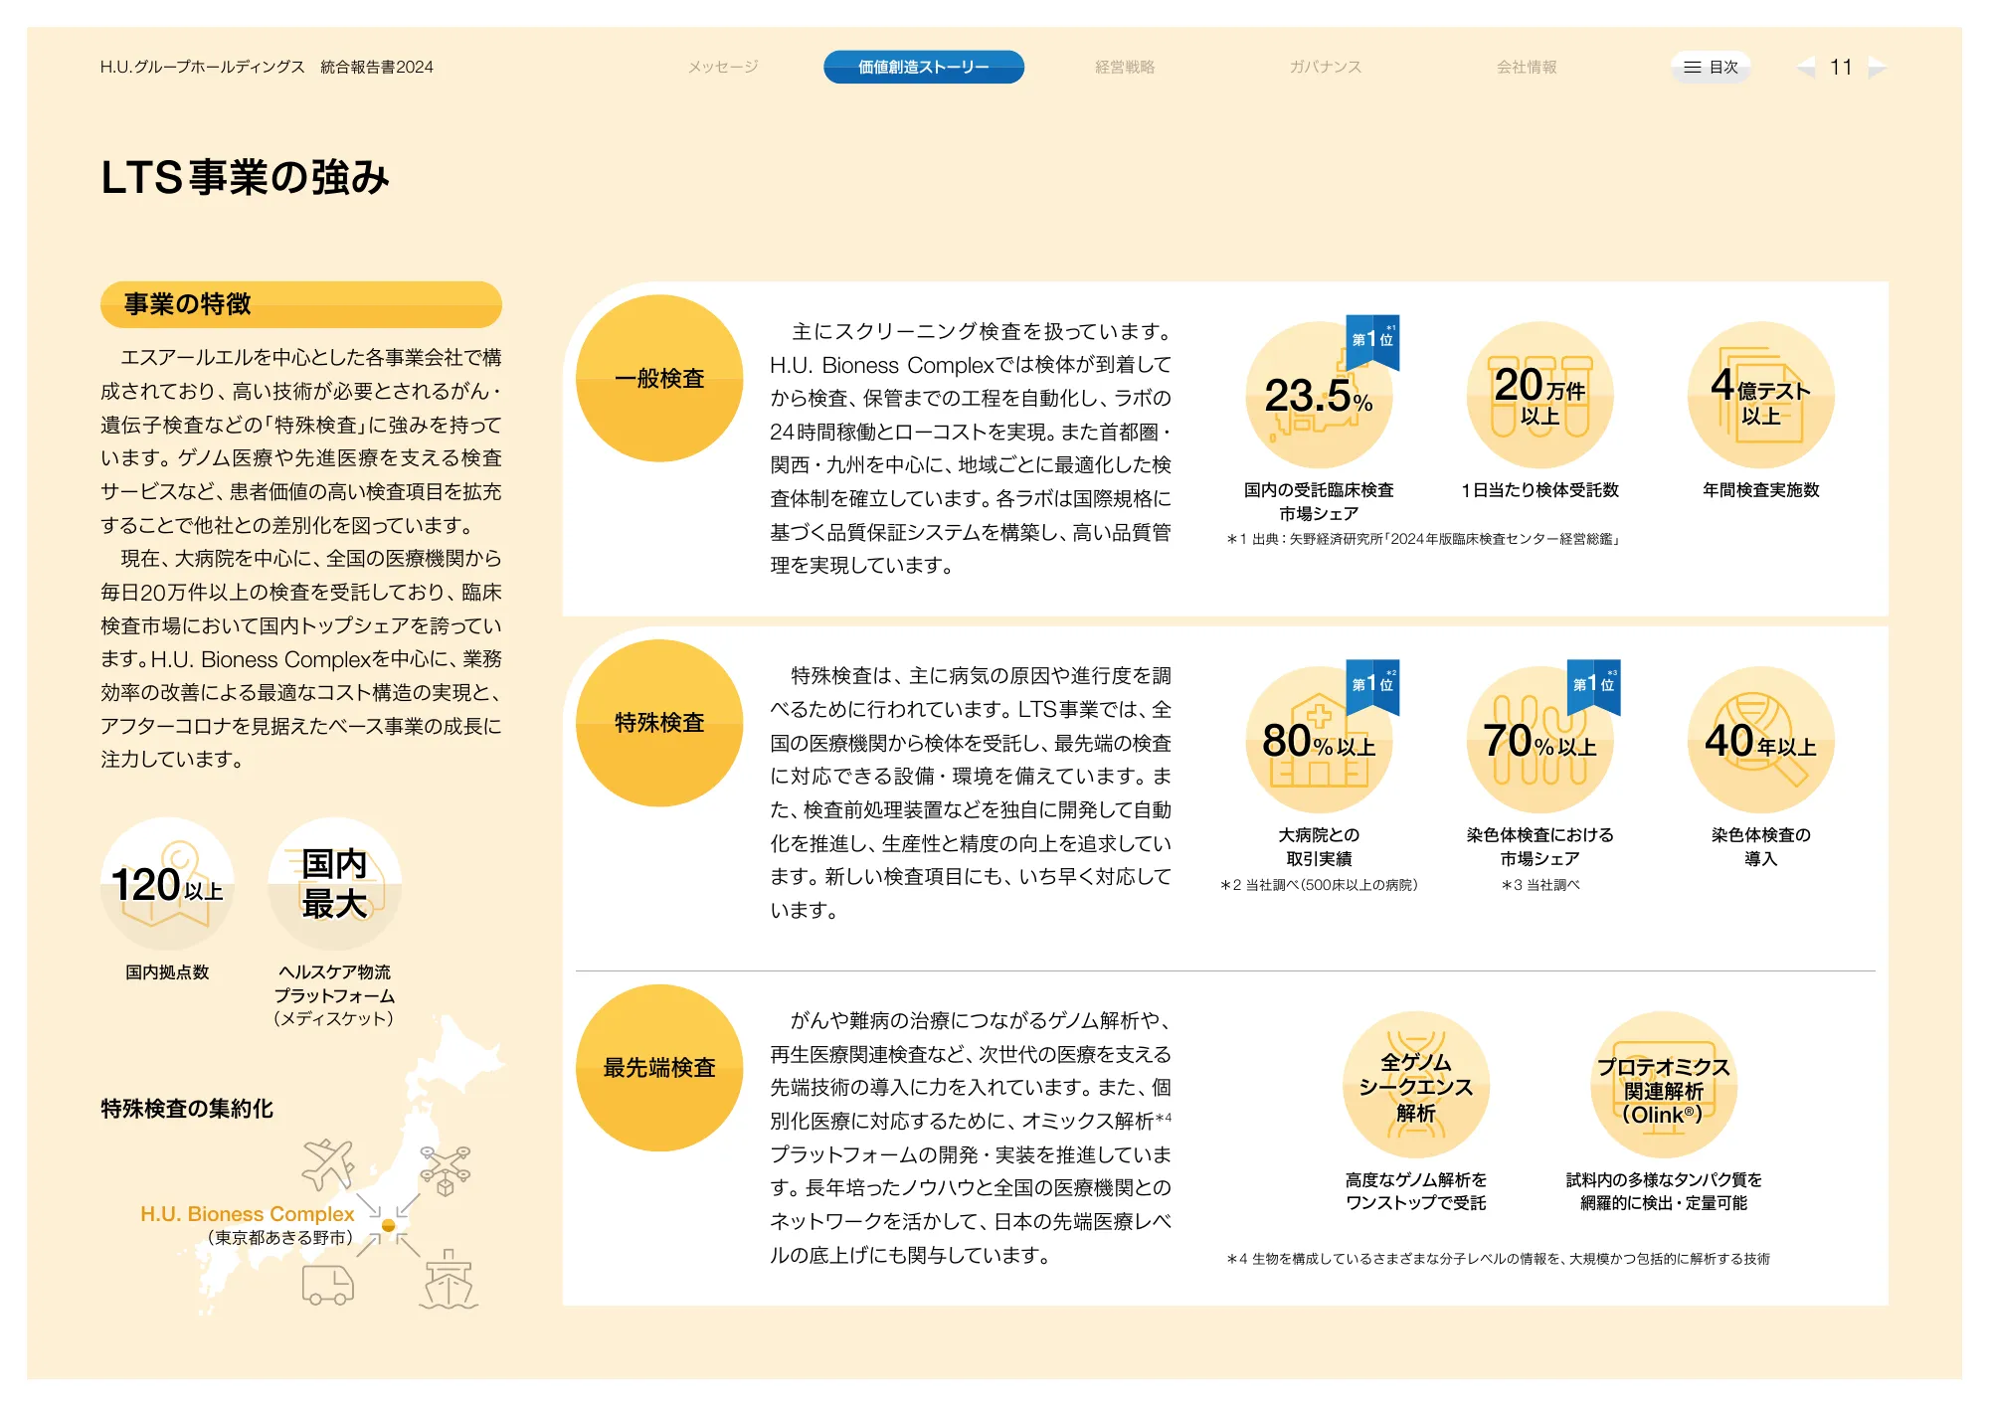The height and width of the screenshot is (1407, 1989).
Task: Click the ＊3 当社調べ footnote
Action: click(1539, 885)
